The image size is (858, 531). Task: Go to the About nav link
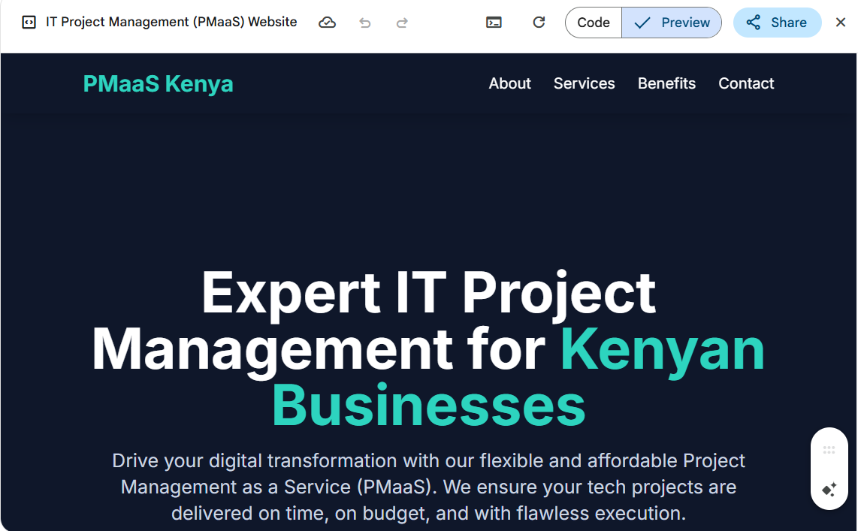tap(509, 83)
